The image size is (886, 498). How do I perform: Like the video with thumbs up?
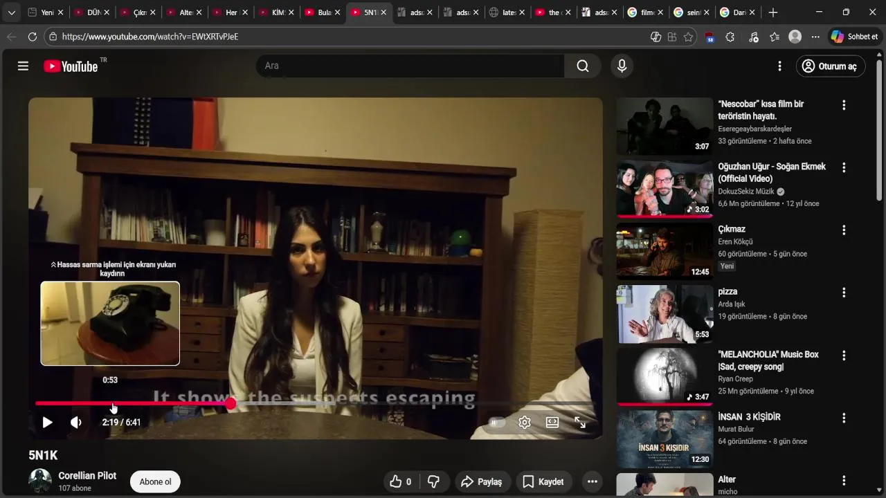coord(401,481)
